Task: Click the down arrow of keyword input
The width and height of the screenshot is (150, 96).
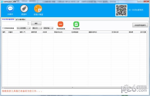Action: click(x=28, y=24)
